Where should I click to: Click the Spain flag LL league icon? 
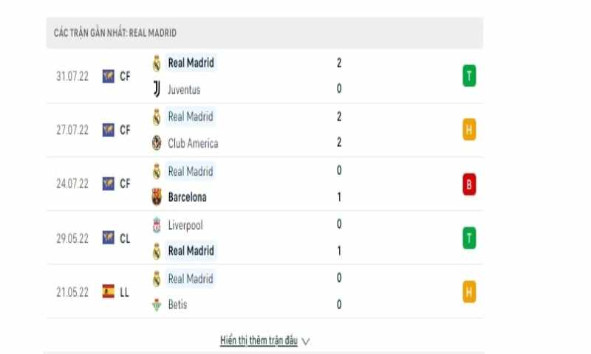109,292
